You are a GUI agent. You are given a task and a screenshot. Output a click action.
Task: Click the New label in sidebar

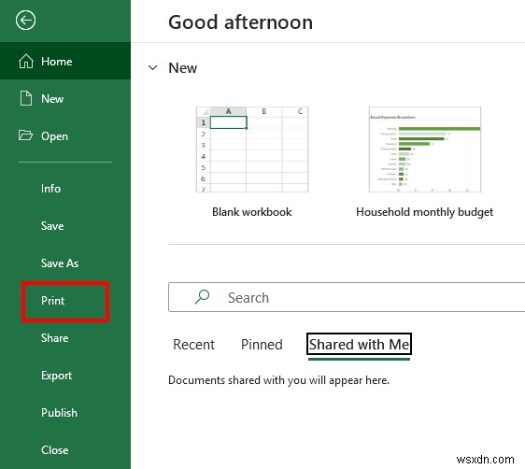[52, 99]
